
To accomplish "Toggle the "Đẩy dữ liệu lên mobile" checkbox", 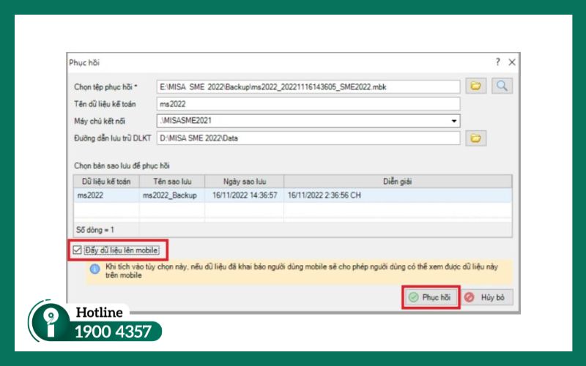I will 78,250.
